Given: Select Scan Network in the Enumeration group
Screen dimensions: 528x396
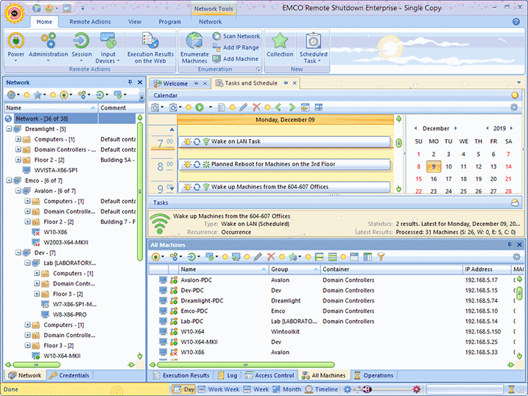Looking at the screenshot, I should point(236,36).
